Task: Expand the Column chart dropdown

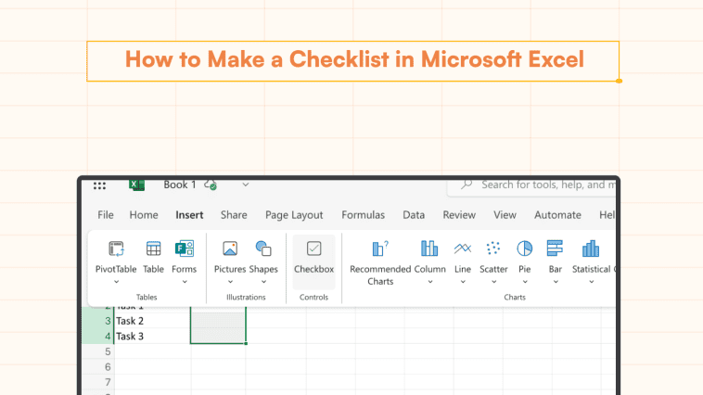Action: tap(429, 281)
